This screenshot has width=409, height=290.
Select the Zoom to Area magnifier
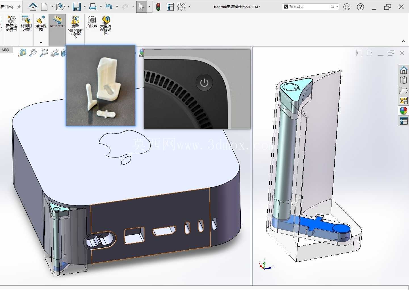44,53
